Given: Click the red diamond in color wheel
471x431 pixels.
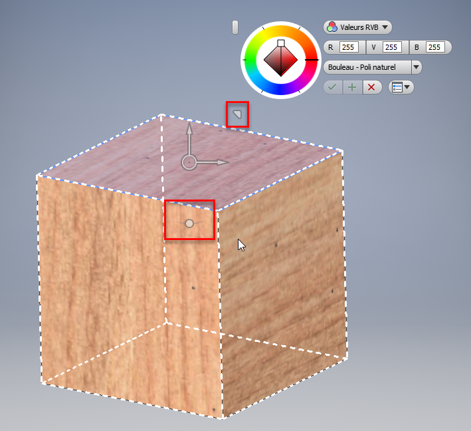Looking at the screenshot, I should pyautogui.click(x=280, y=63).
